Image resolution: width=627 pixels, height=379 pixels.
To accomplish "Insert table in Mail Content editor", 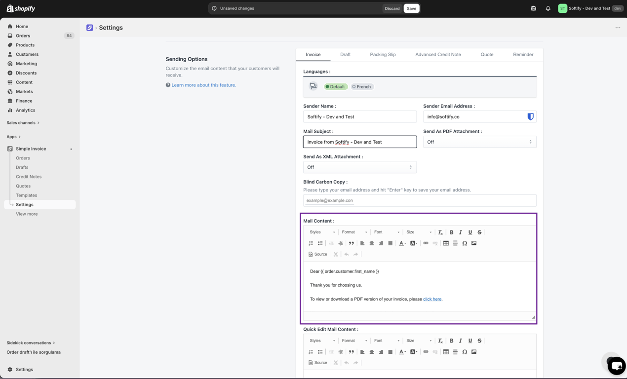I will pos(446,243).
